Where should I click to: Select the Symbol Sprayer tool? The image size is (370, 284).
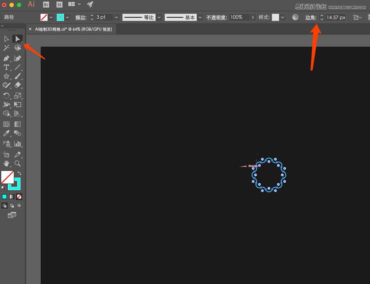(x=6, y=144)
